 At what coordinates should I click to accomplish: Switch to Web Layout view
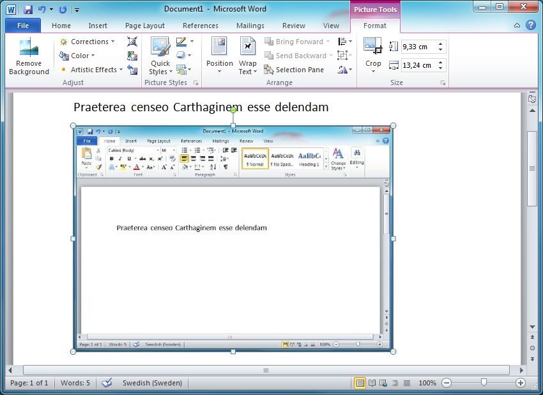pos(383,383)
